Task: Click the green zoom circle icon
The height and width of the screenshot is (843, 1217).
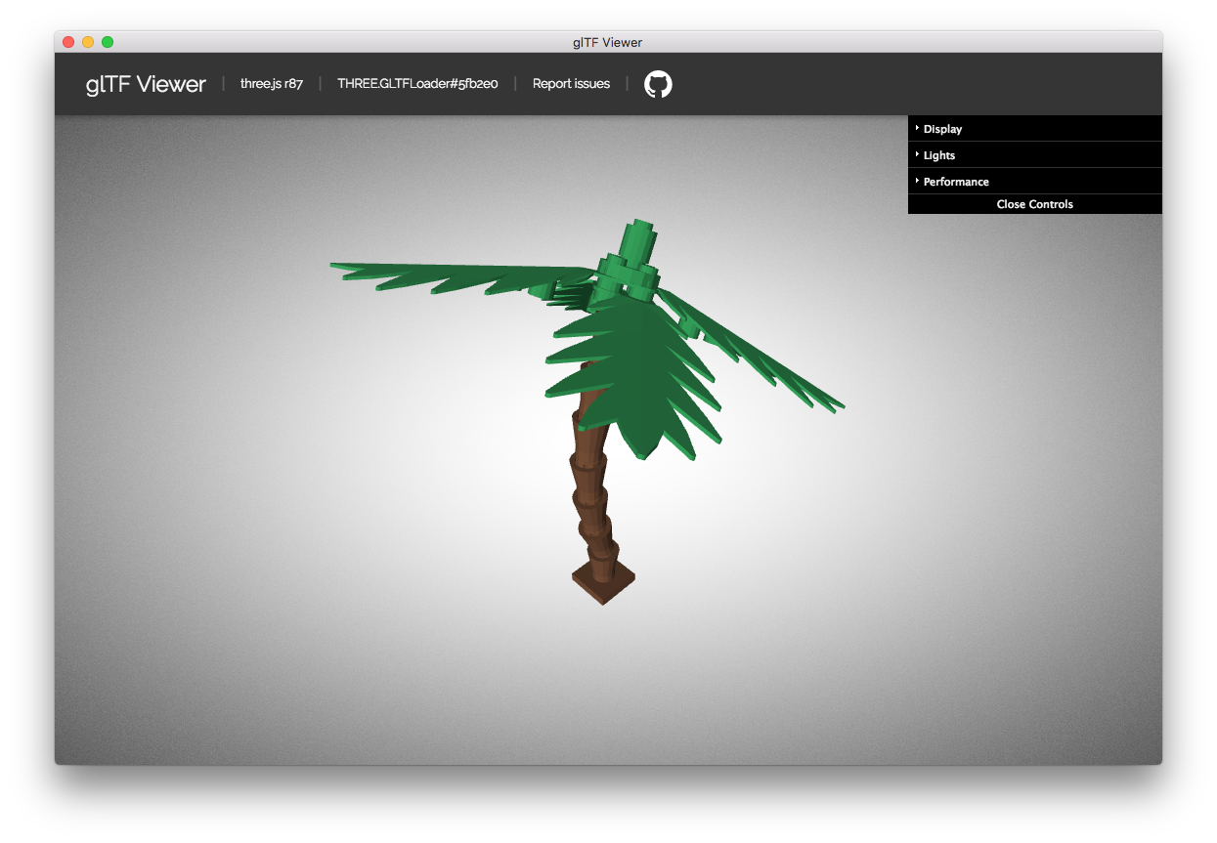Action: click(x=107, y=42)
